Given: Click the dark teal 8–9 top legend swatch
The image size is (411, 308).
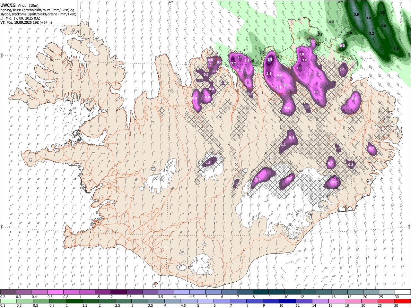Looking at the screenshot, I should (260, 292).
